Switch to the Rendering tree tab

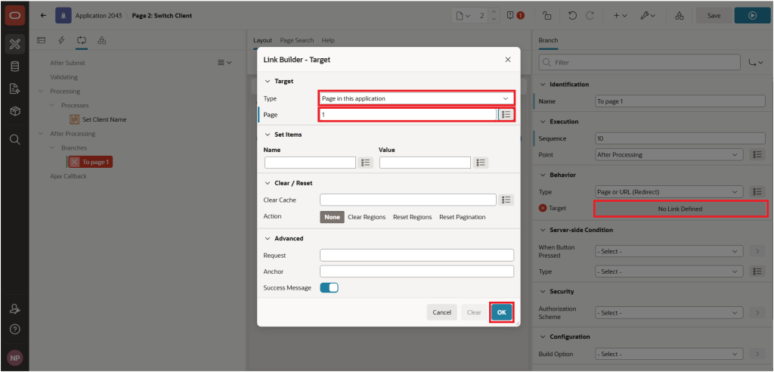pyautogui.click(x=42, y=41)
